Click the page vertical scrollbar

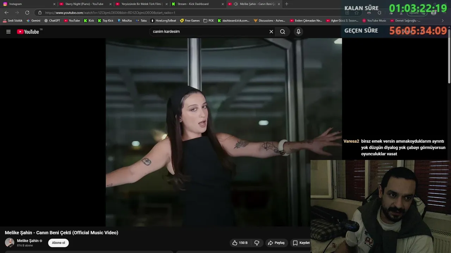[x=449, y=56]
